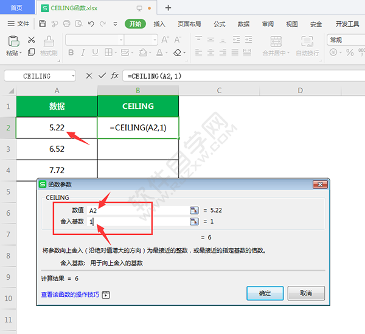Expand the quick access toolbar customize arrow
Image resolution: width=365 pixels, height=334 pixels.
coord(115,24)
